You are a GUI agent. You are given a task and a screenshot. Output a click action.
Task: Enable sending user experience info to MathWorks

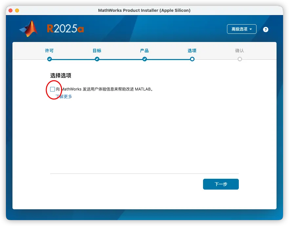coord(53,89)
